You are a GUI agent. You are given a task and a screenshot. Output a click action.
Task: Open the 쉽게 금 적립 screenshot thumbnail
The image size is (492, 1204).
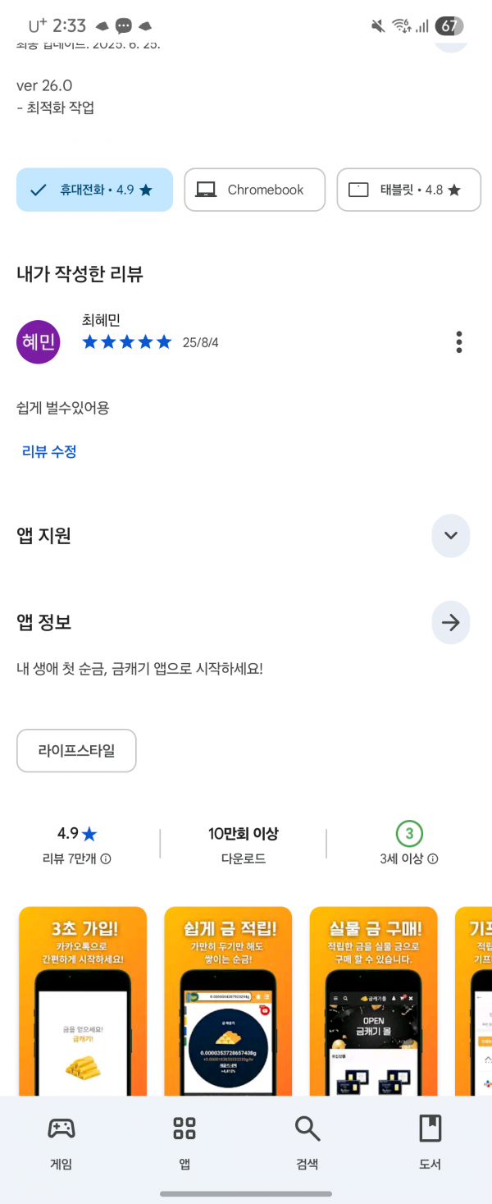[228, 1001]
